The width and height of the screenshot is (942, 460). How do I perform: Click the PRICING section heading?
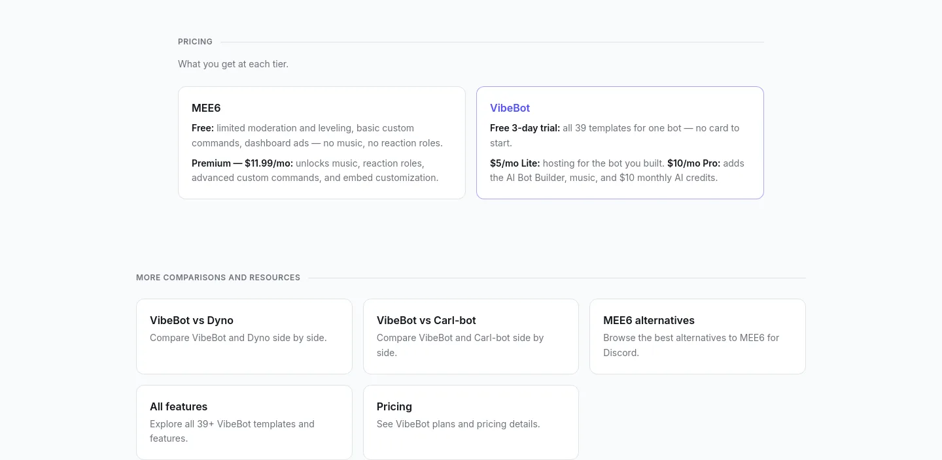[x=195, y=42]
